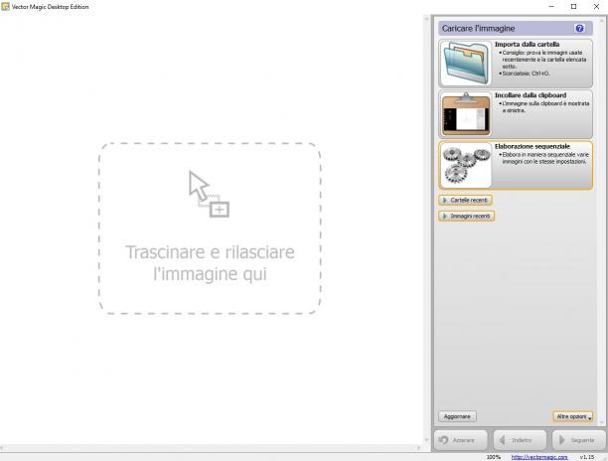Viewport: 608px width, 461px height.
Task: Expand the Cartelle recenti list
Action: (465, 200)
